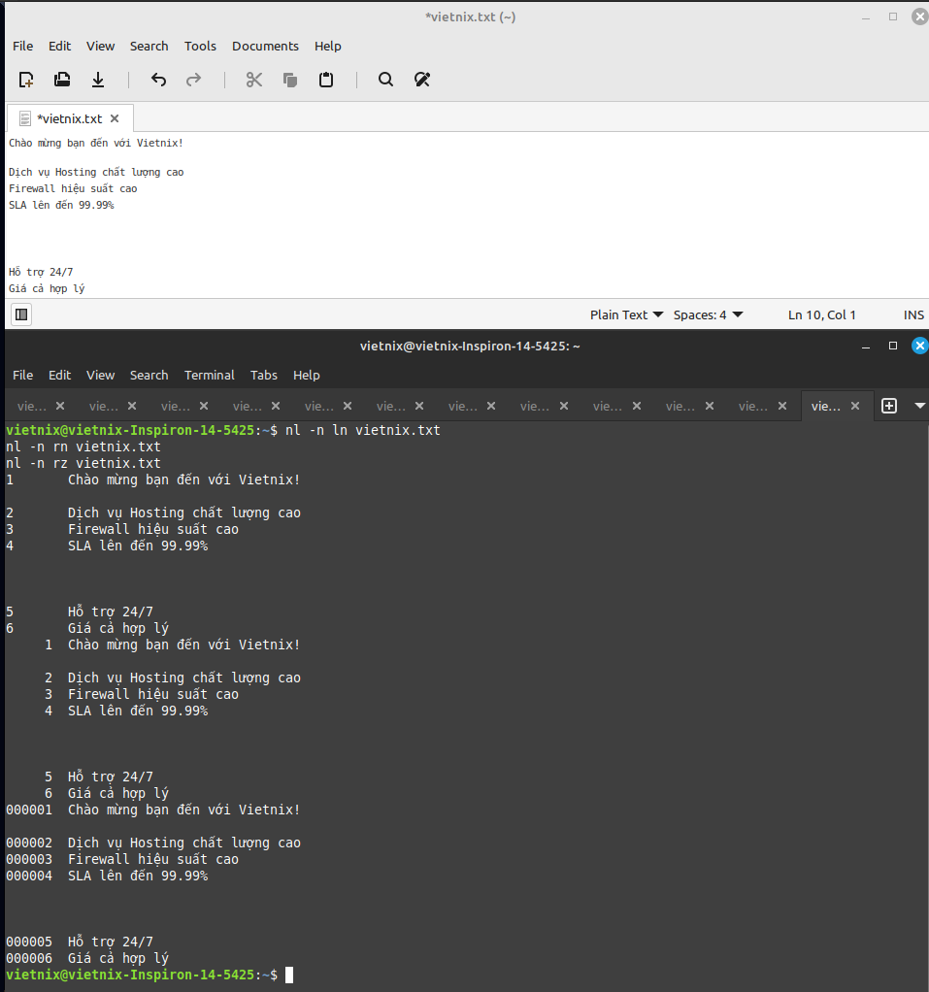929x992 pixels.
Task: Click editor line 'Hỗ trợ 24/7'
Action: (41, 272)
